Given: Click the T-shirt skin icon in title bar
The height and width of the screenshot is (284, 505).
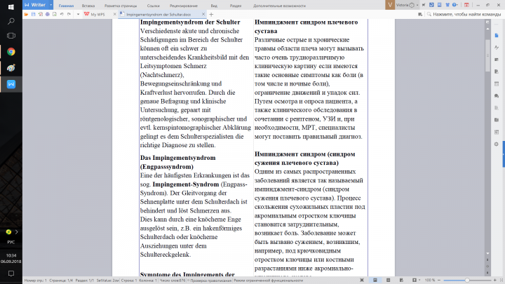Looking at the screenshot, I should pyautogui.click(x=447, y=5).
